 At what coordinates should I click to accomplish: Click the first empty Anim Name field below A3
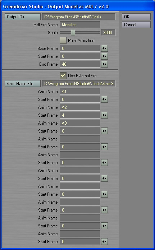pyautogui.click(x=80, y=139)
